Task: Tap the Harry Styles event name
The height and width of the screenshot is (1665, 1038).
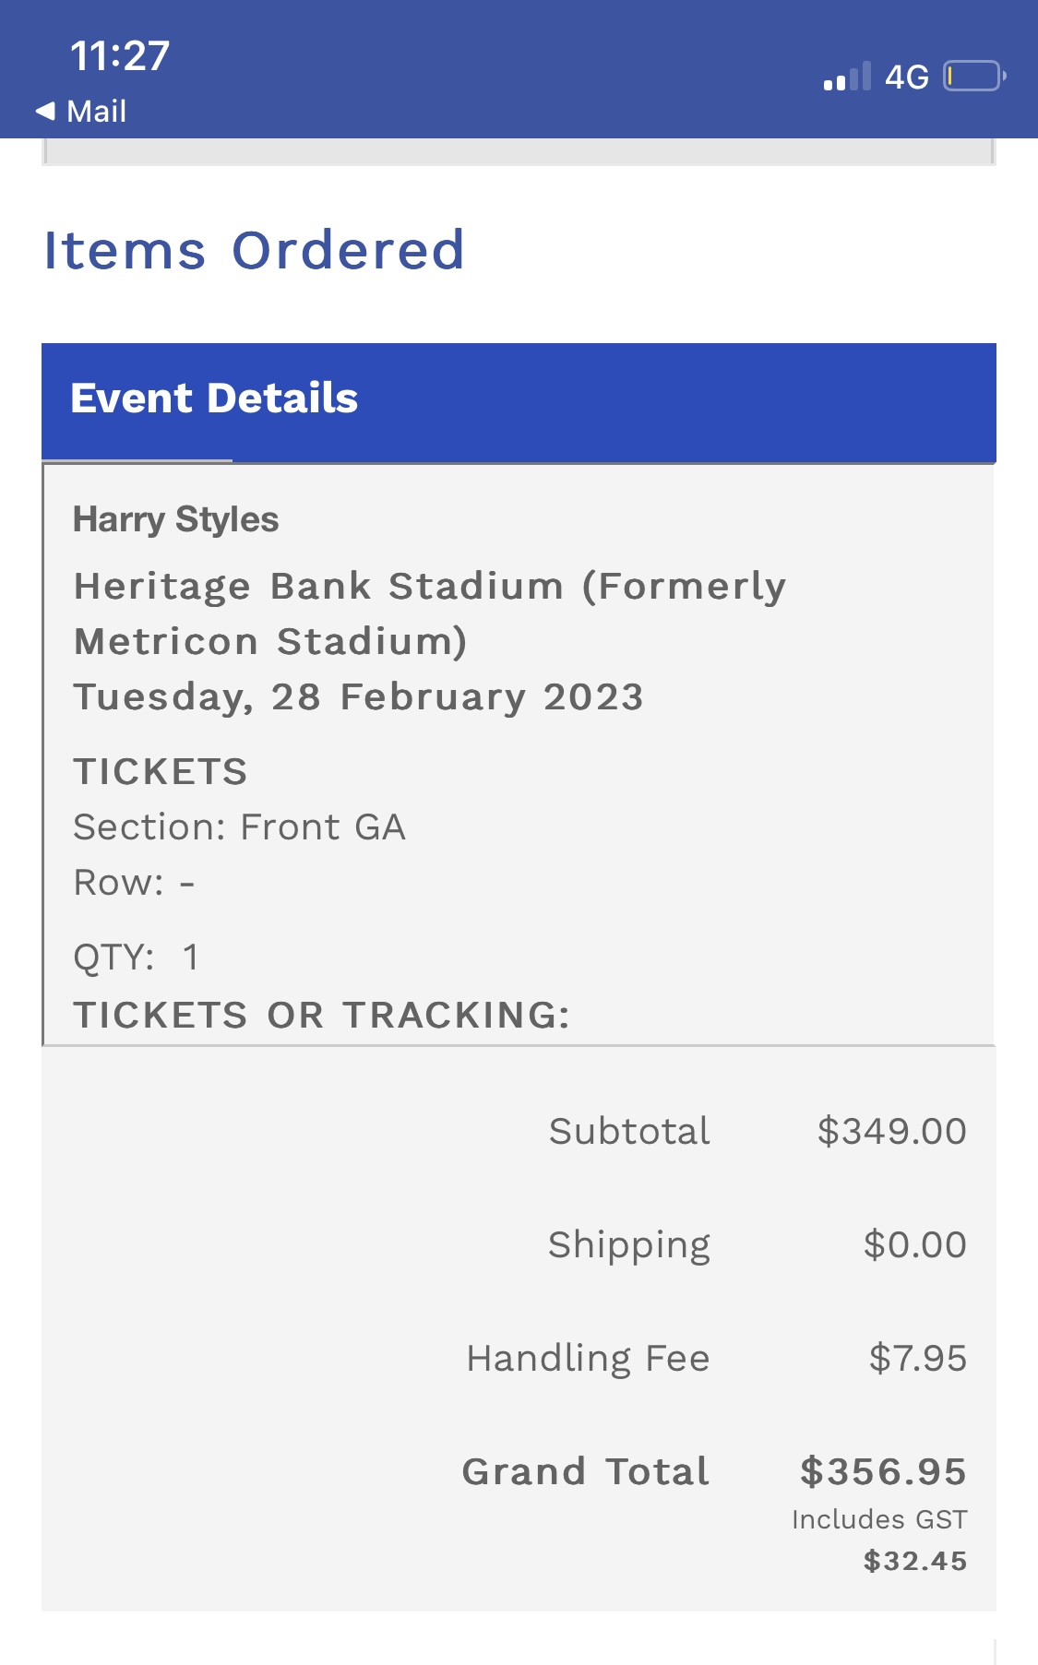Action: pos(176,519)
